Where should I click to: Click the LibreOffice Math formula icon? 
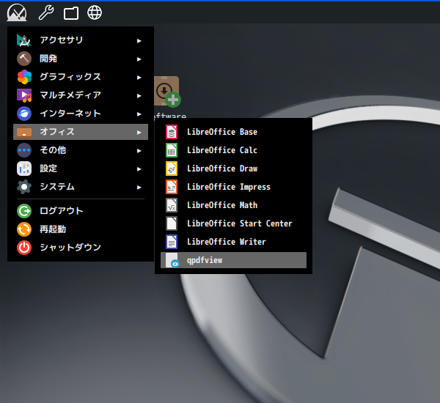coord(172,205)
